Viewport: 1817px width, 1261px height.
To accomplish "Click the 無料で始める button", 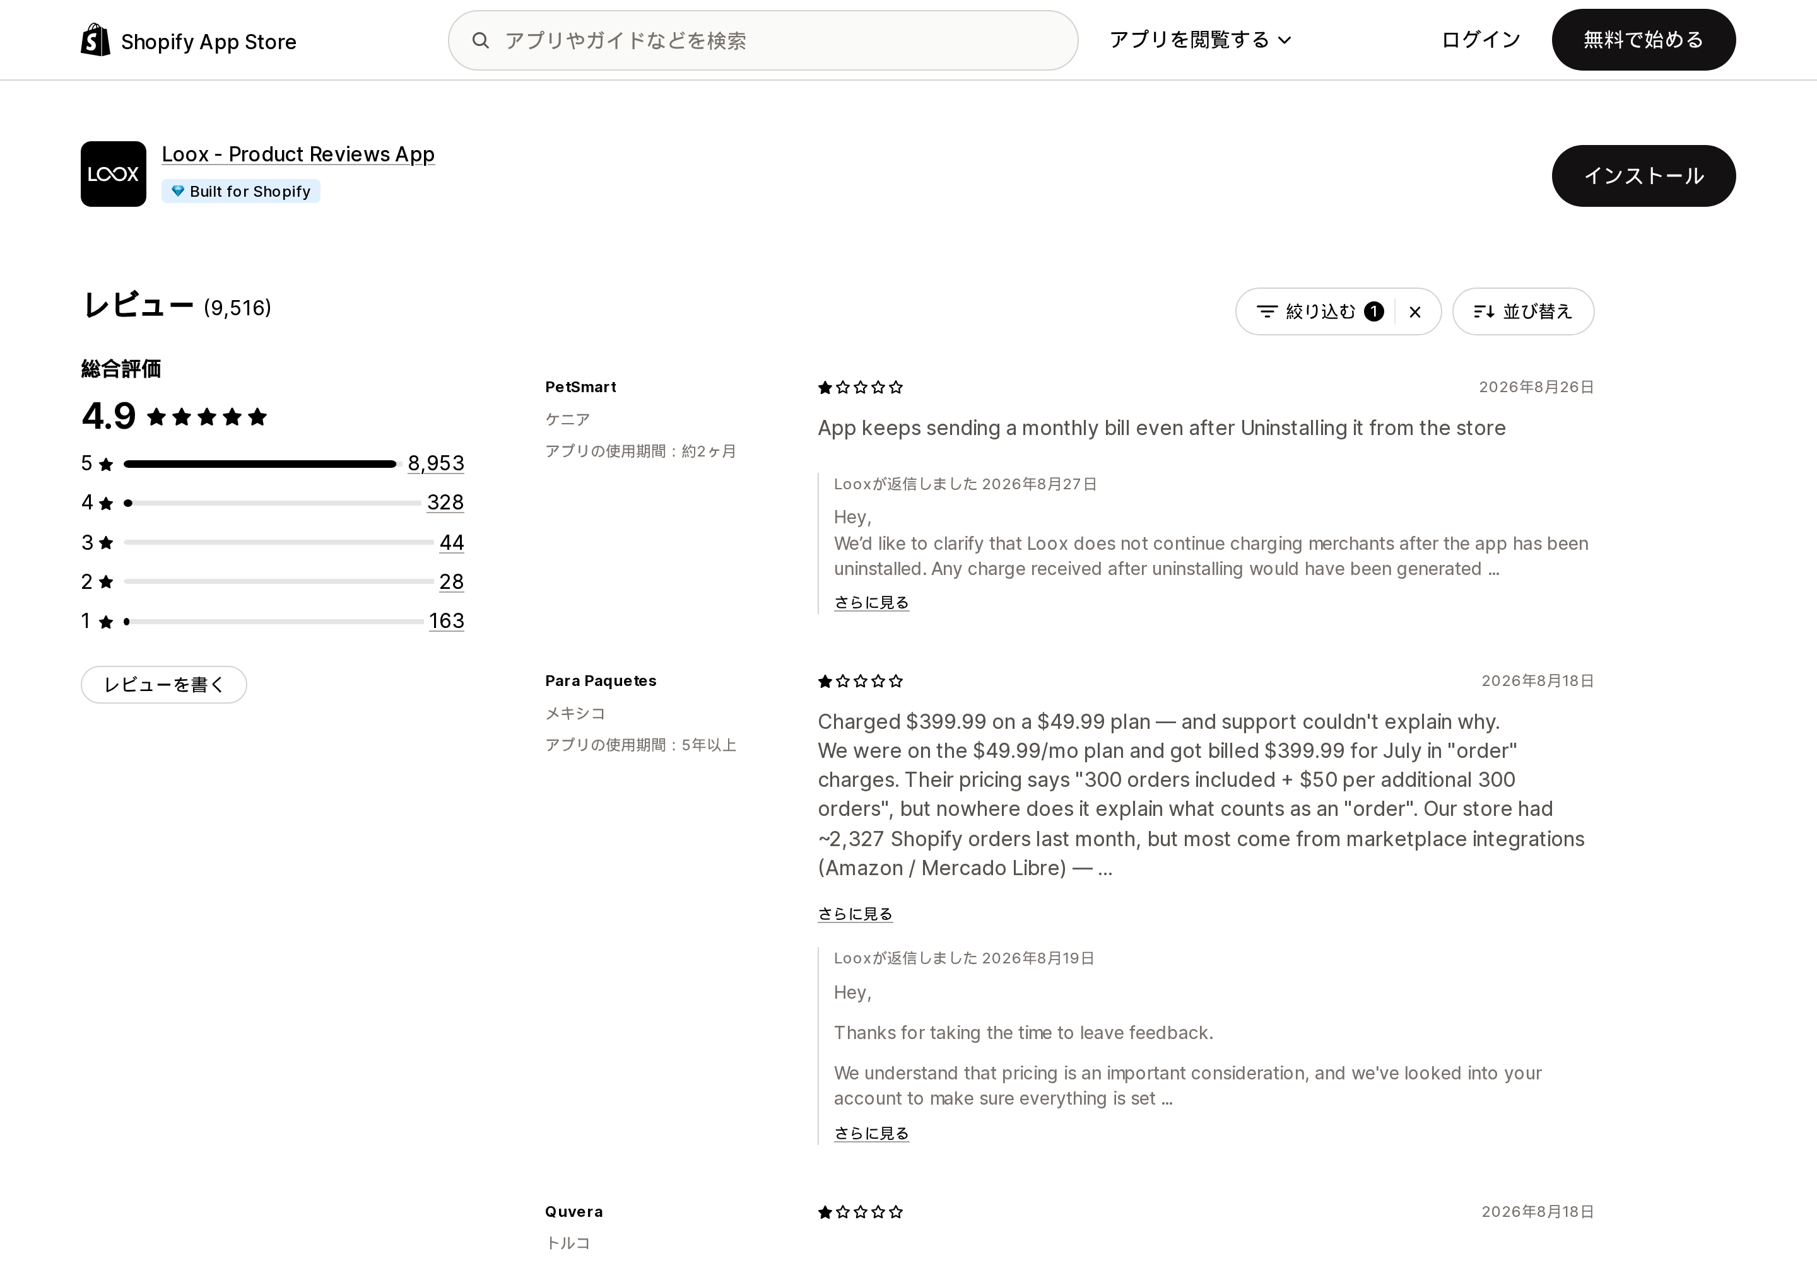I will [1643, 40].
